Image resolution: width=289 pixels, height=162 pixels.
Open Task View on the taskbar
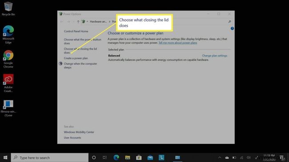(104, 158)
